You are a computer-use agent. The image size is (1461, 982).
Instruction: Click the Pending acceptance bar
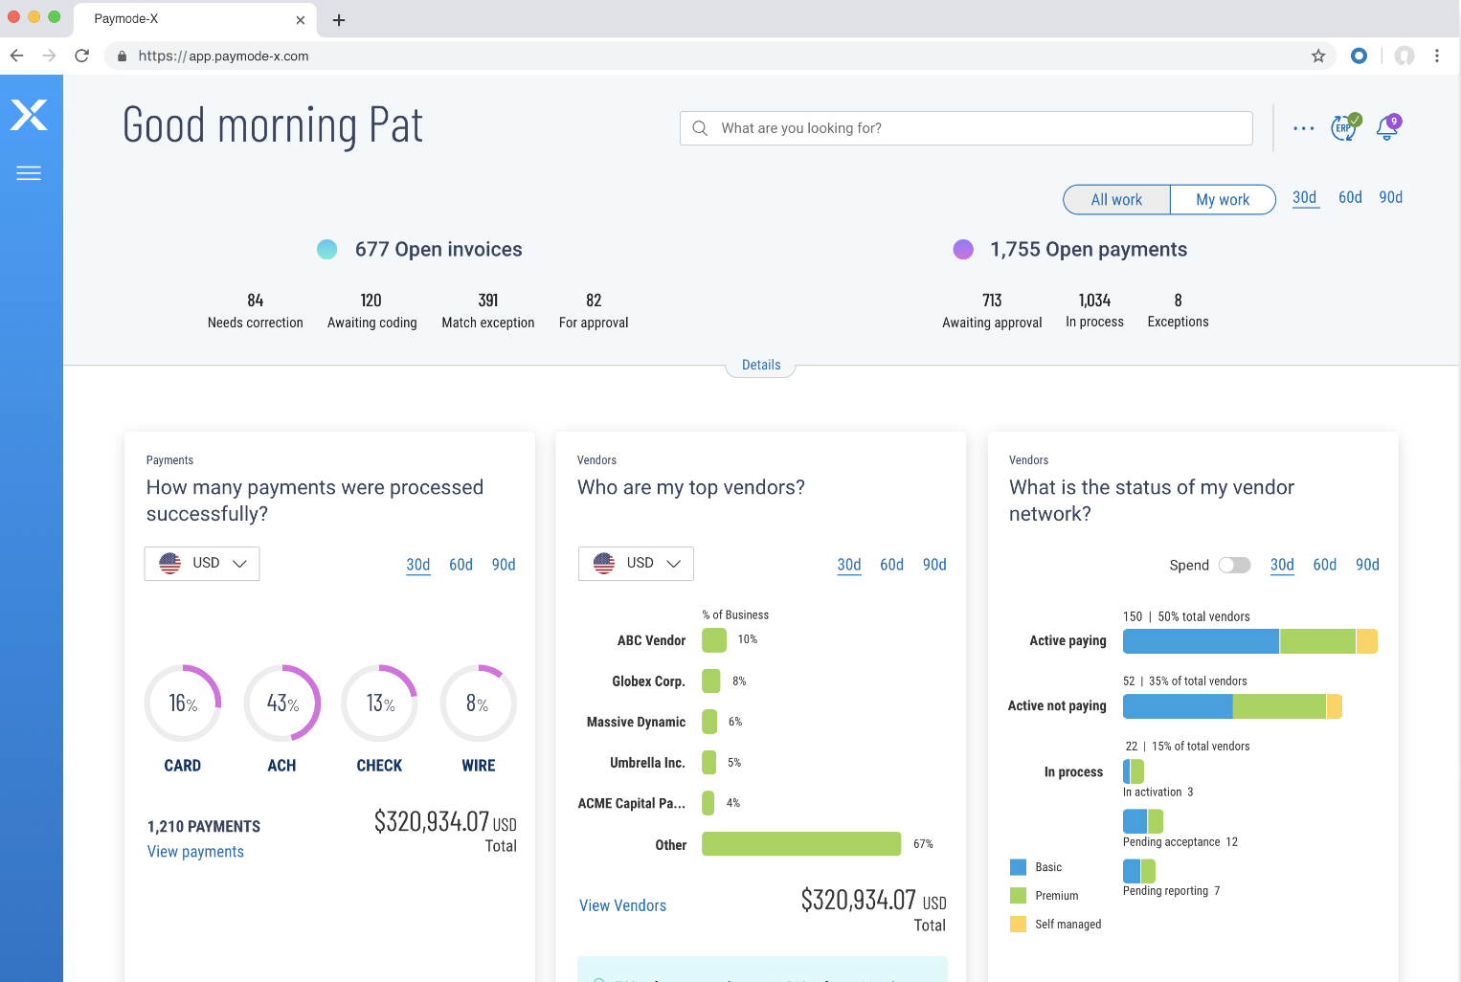click(x=1143, y=821)
